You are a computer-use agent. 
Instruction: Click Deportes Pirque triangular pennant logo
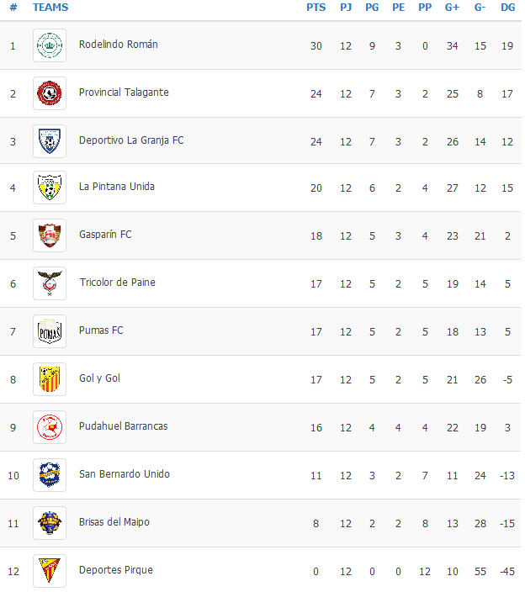(x=50, y=571)
